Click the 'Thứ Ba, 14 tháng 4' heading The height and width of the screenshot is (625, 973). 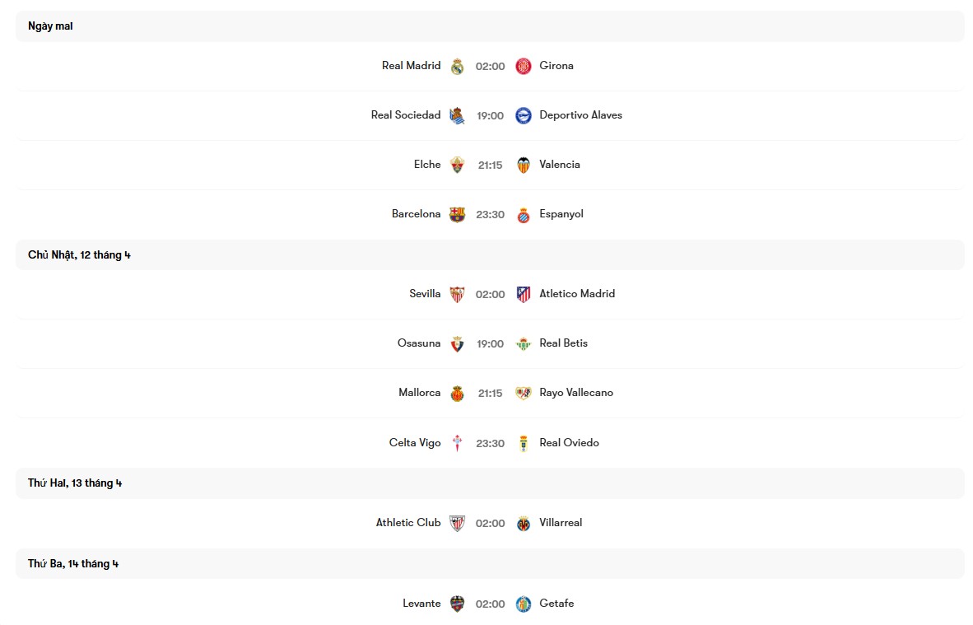[72, 563]
